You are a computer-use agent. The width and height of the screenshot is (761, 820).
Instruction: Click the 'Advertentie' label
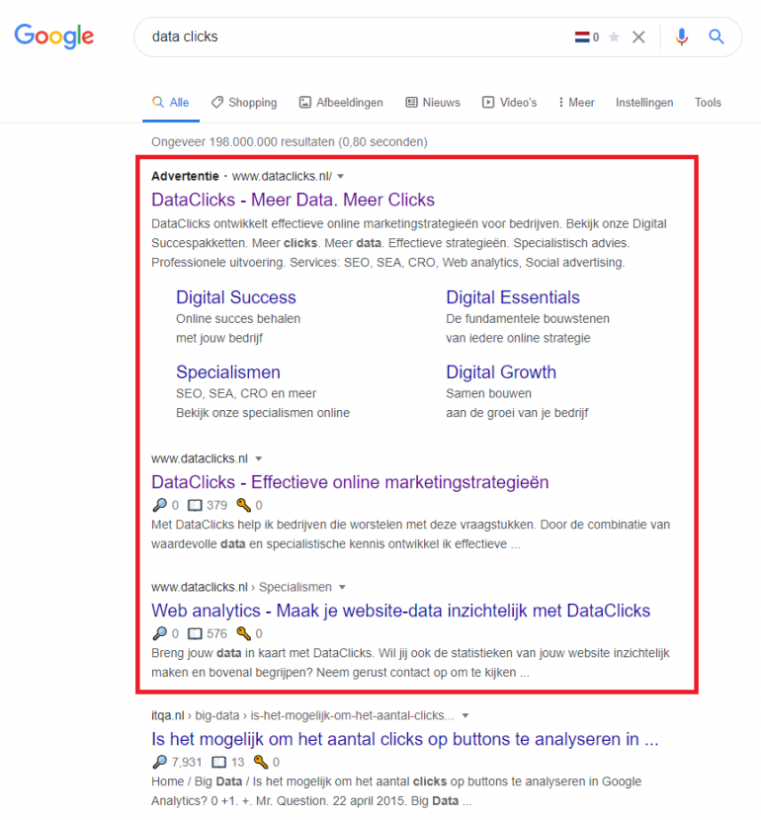pyautogui.click(x=185, y=176)
